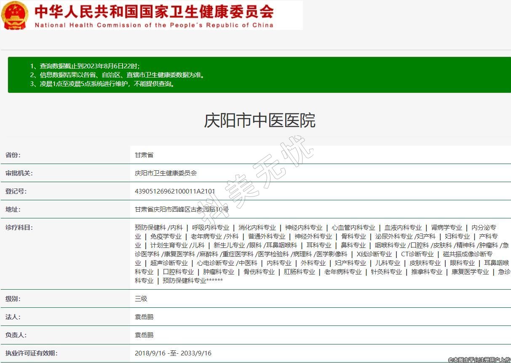Click the Chinese commission name in header
Viewport: 511px width, 363px height.
(154, 11)
